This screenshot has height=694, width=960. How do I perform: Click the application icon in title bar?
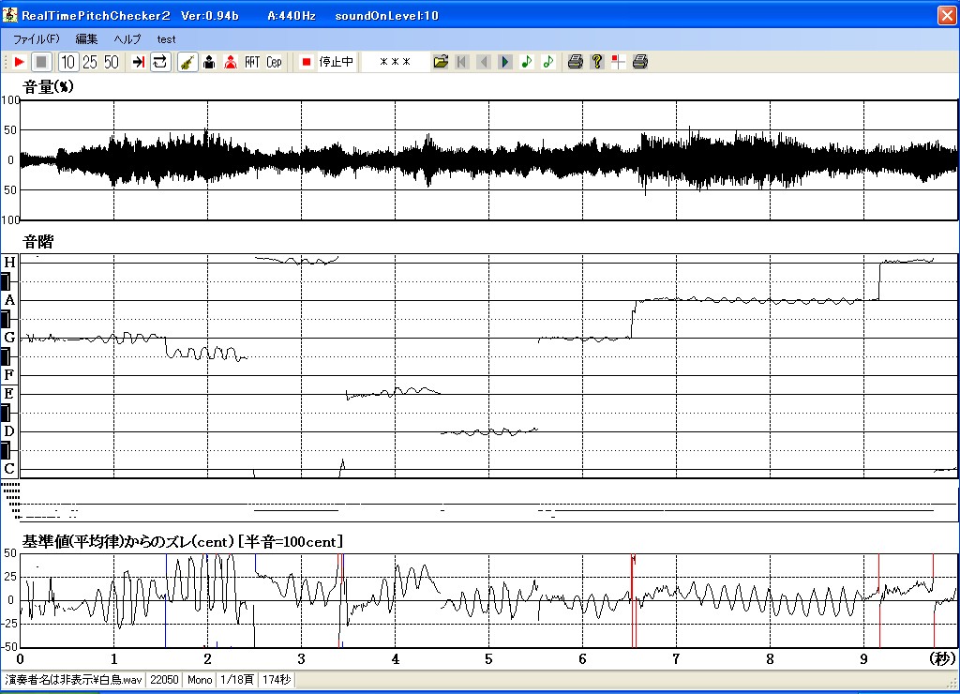(x=10, y=15)
